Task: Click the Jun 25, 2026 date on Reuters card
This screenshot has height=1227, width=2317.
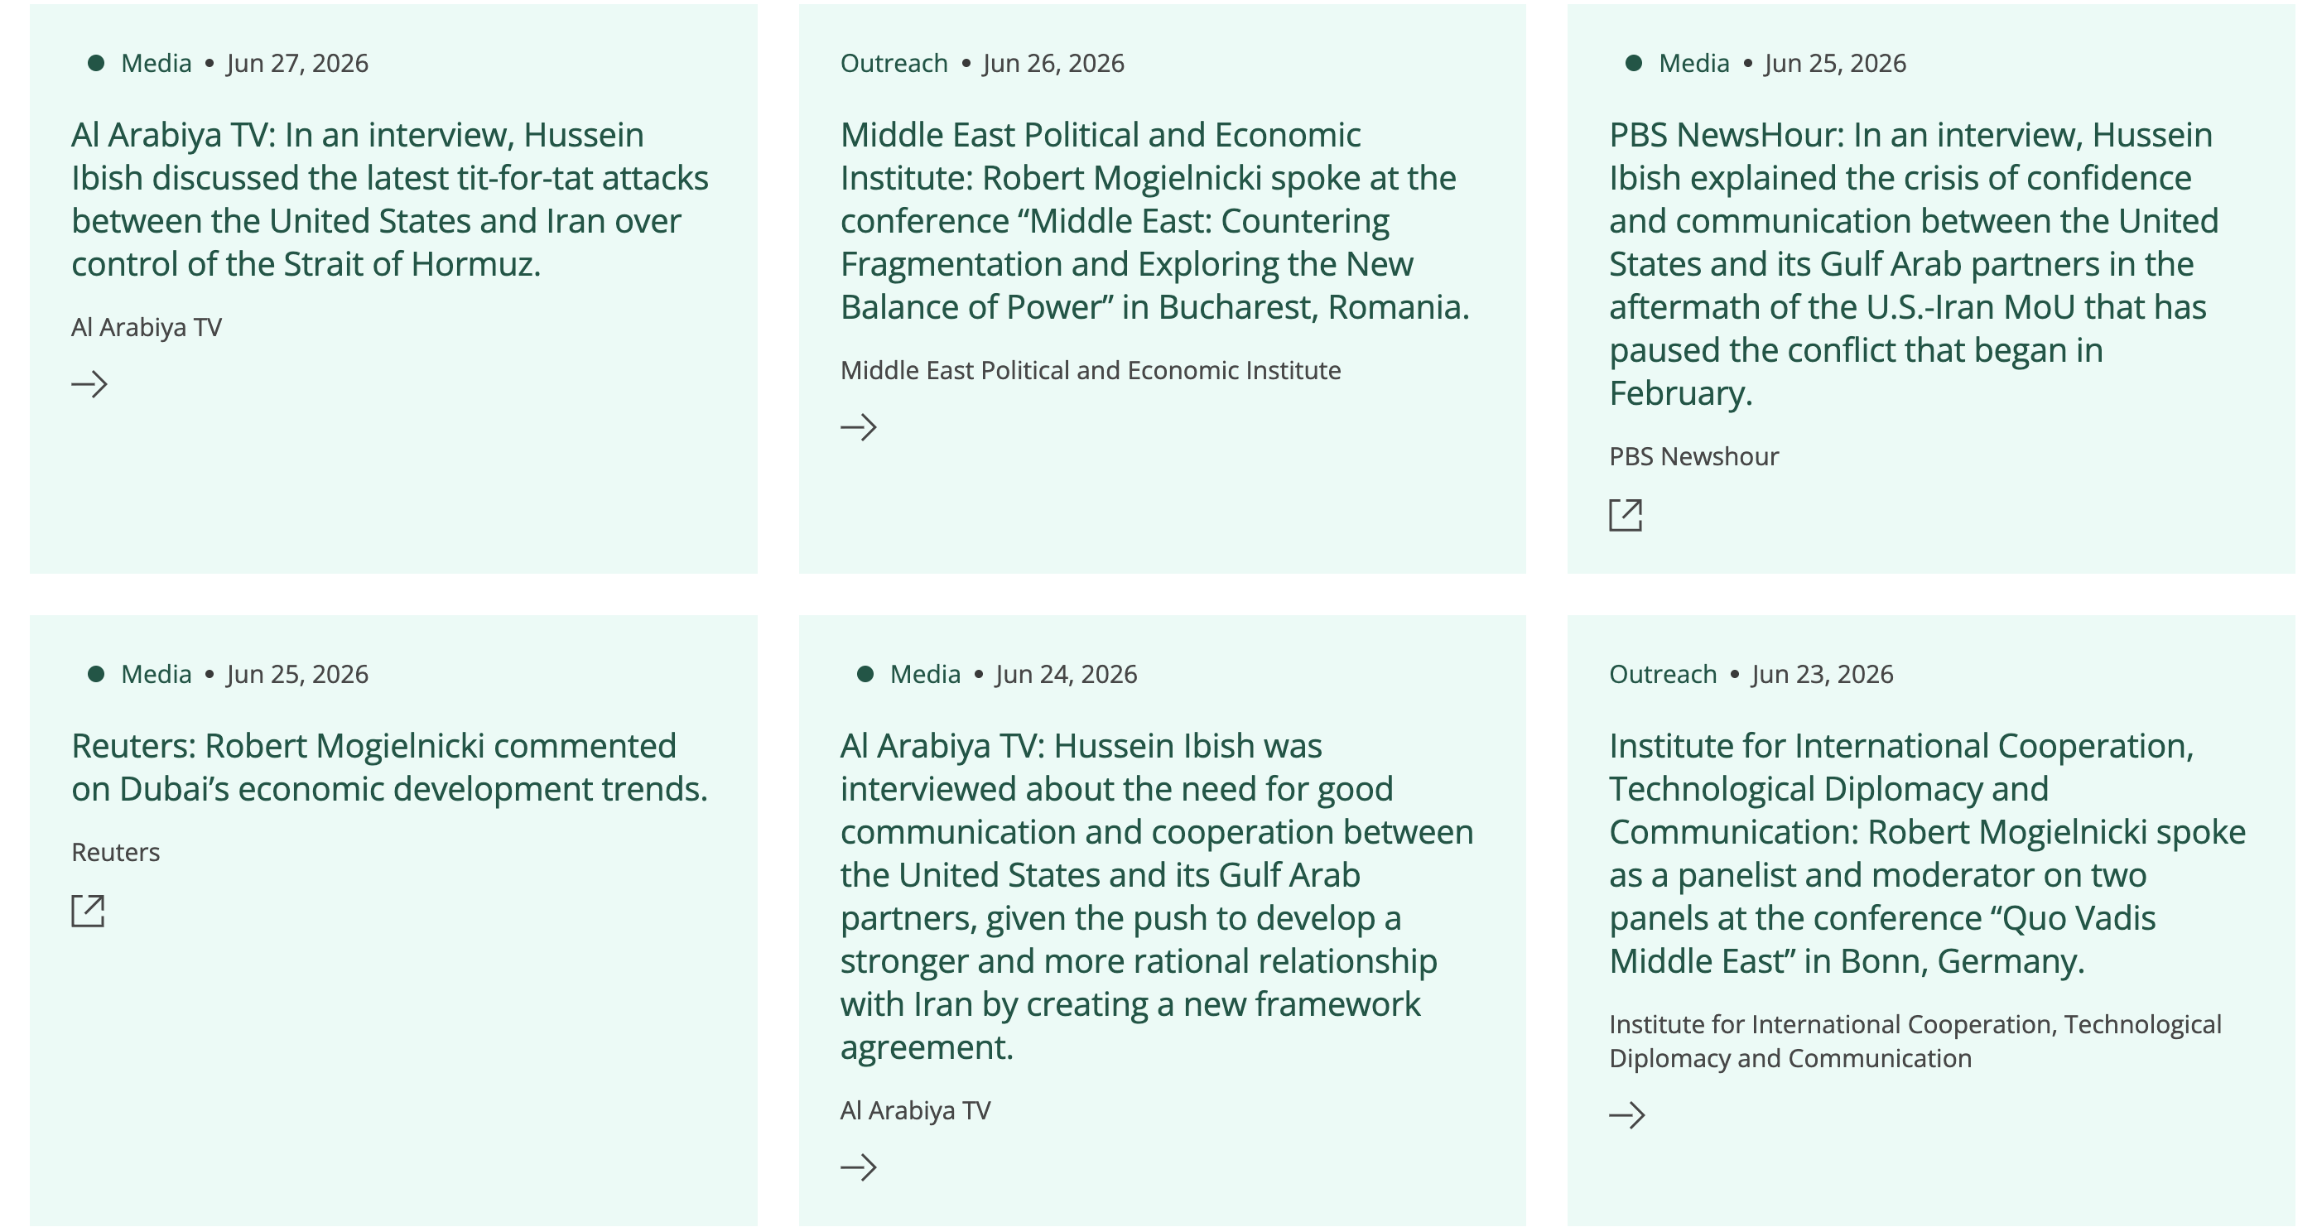Action: 298,674
